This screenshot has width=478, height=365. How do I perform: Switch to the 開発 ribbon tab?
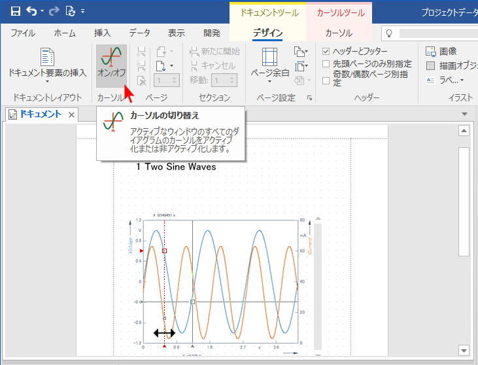(x=212, y=33)
